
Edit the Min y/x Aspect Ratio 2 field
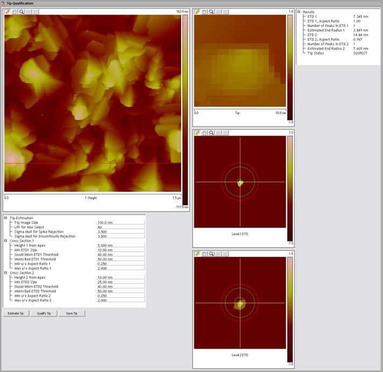point(120,296)
